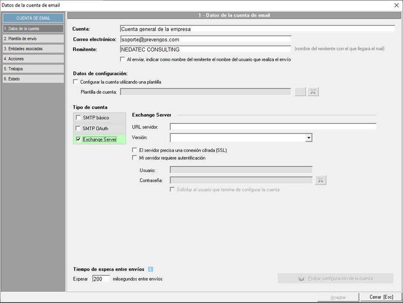Uncheck the Exchange Server checkbox
The width and height of the screenshot is (403, 303).
point(79,139)
